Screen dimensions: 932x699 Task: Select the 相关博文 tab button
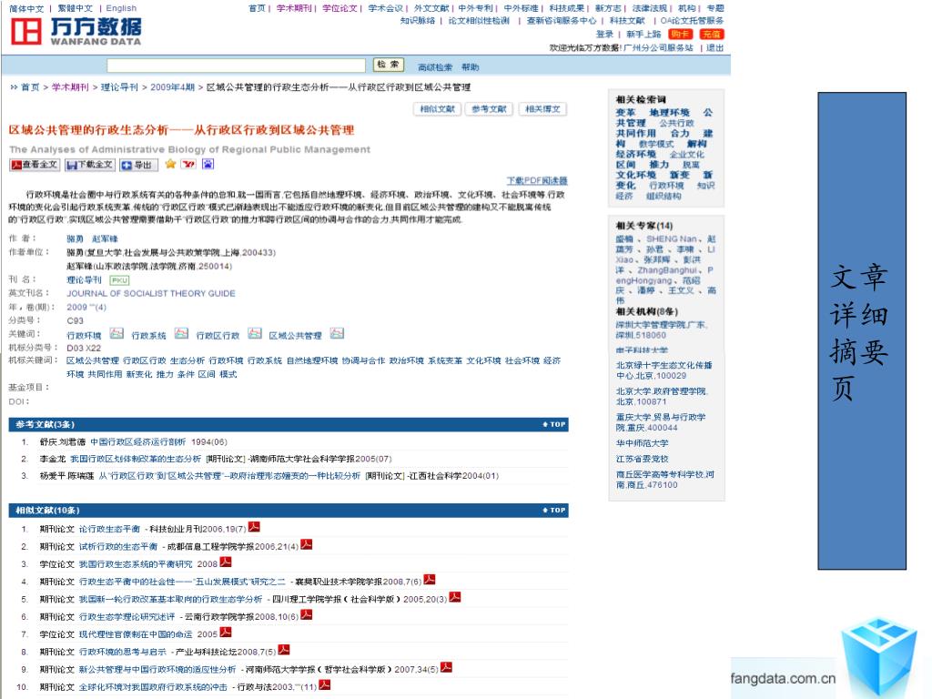click(542, 109)
